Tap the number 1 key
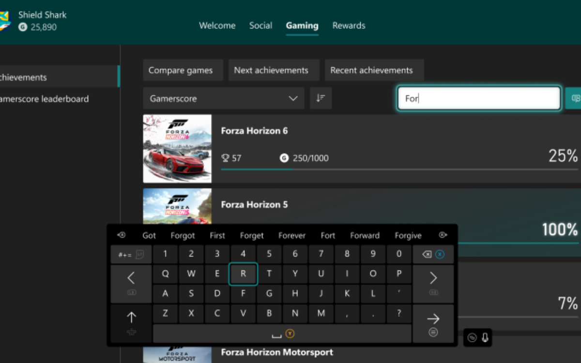This screenshot has height=363, width=581. click(166, 254)
